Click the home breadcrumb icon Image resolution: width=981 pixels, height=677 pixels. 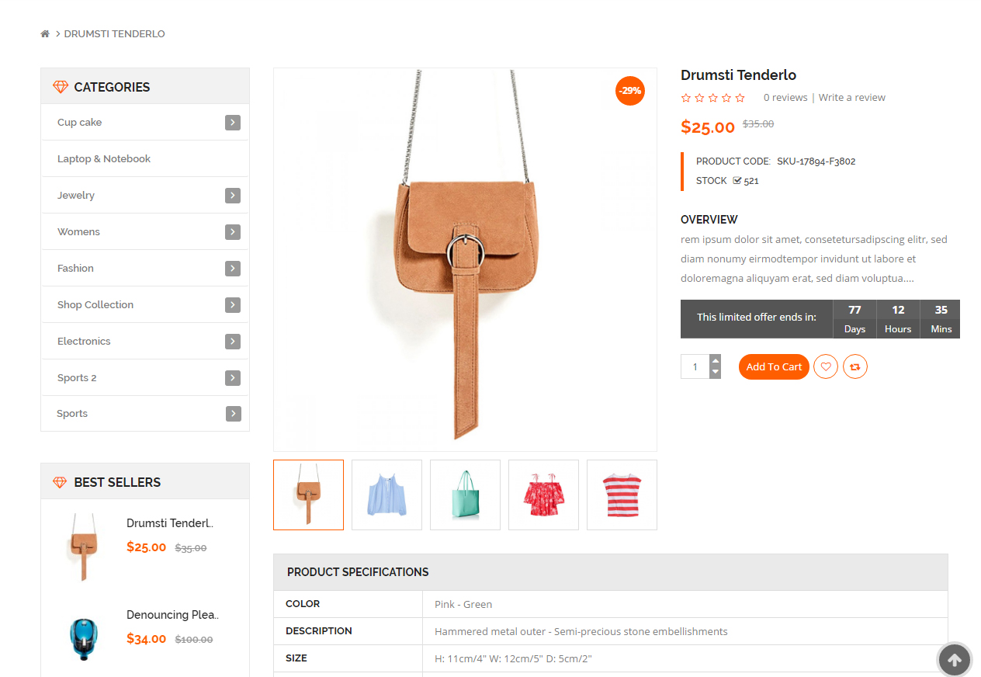pos(45,34)
